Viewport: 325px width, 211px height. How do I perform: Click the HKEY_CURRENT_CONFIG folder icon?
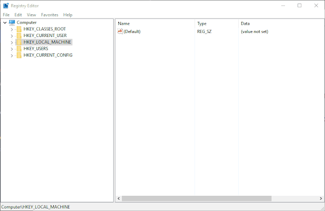pos(19,55)
